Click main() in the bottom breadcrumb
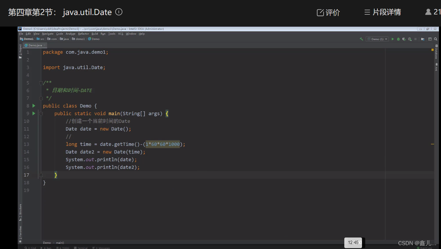 [x=60, y=243]
